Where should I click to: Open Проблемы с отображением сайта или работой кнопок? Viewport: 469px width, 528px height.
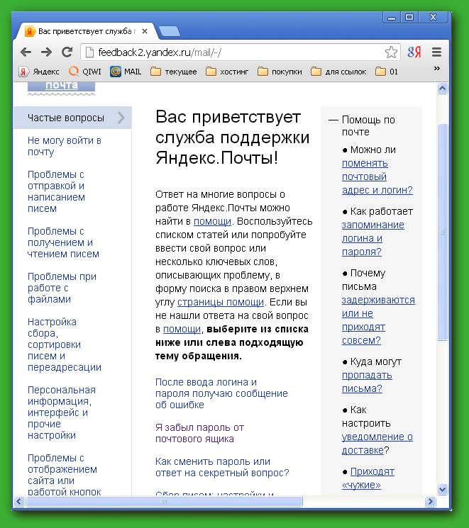point(64,475)
